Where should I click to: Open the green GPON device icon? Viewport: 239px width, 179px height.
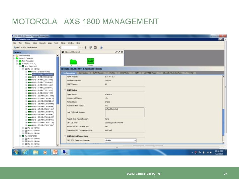point(91,61)
